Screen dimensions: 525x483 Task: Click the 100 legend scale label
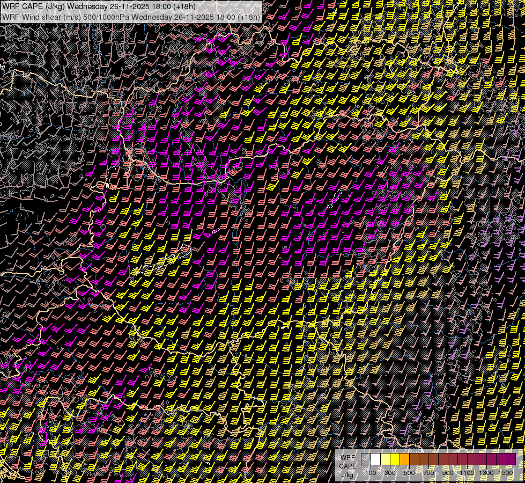(371, 473)
